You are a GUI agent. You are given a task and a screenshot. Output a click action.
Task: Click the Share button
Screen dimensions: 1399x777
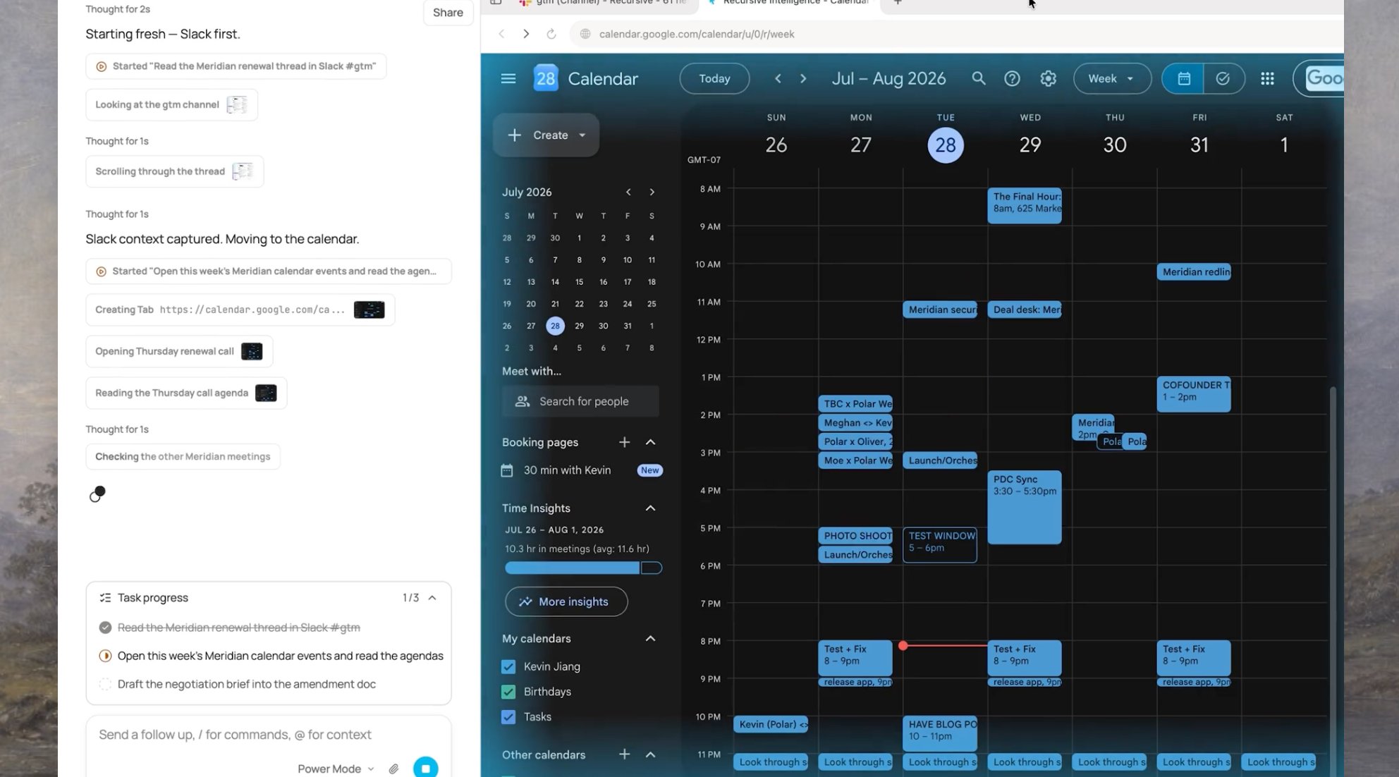pos(448,13)
